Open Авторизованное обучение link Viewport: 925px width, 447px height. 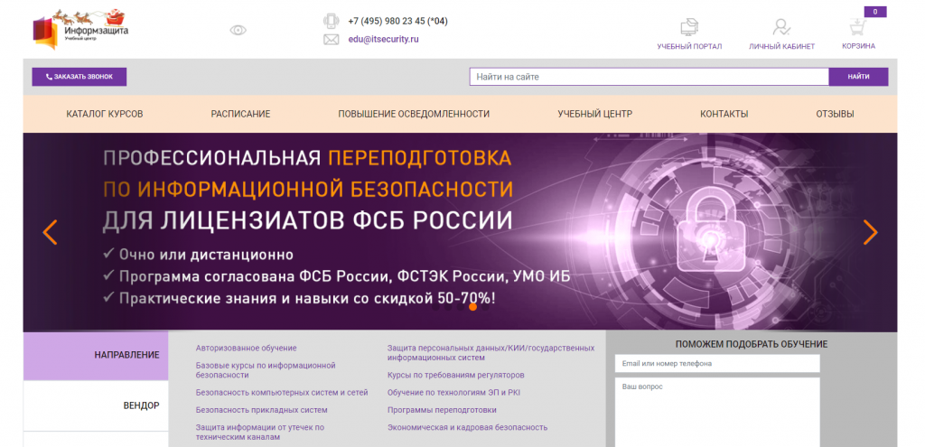coord(246,349)
